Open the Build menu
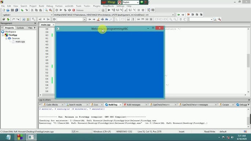 [41, 6]
